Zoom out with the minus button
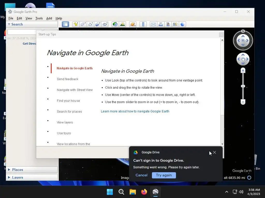265x198 pixels. [243, 102]
